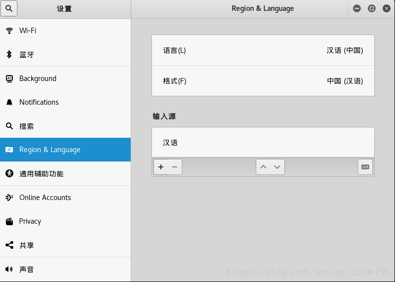Click the speaker icon beside 声音
The image size is (395, 282).
pyautogui.click(x=9, y=269)
